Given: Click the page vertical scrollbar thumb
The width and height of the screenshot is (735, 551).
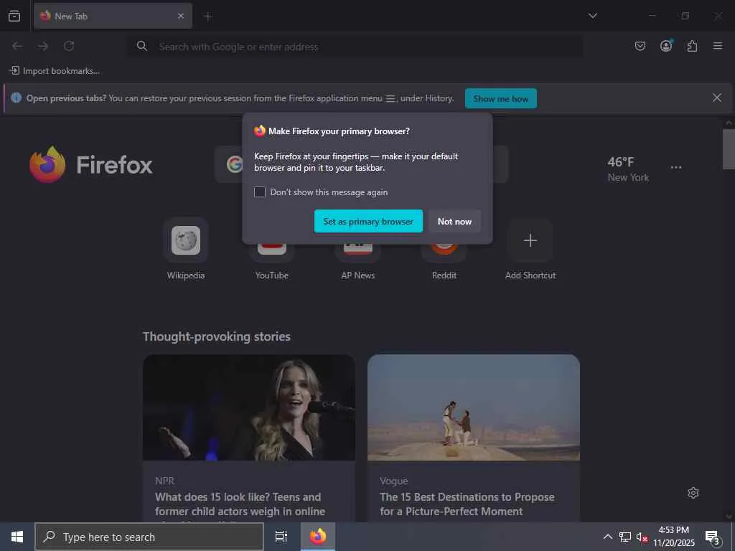Looking at the screenshot, I should point(729,149).
